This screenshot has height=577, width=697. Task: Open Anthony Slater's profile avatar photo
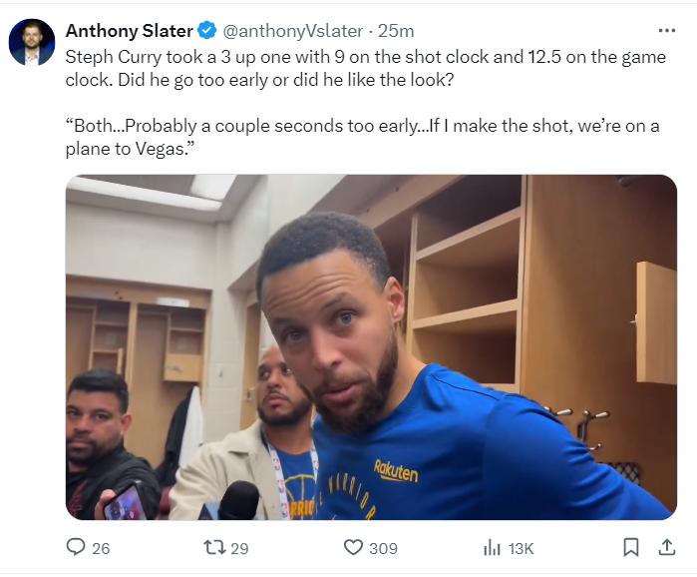(x=32, y=42)
